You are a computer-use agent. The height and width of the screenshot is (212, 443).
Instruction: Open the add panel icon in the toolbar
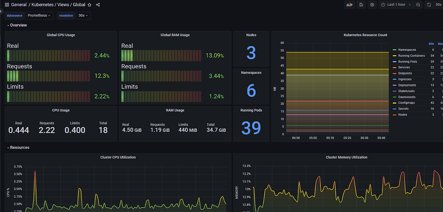(x=350, y=4)
